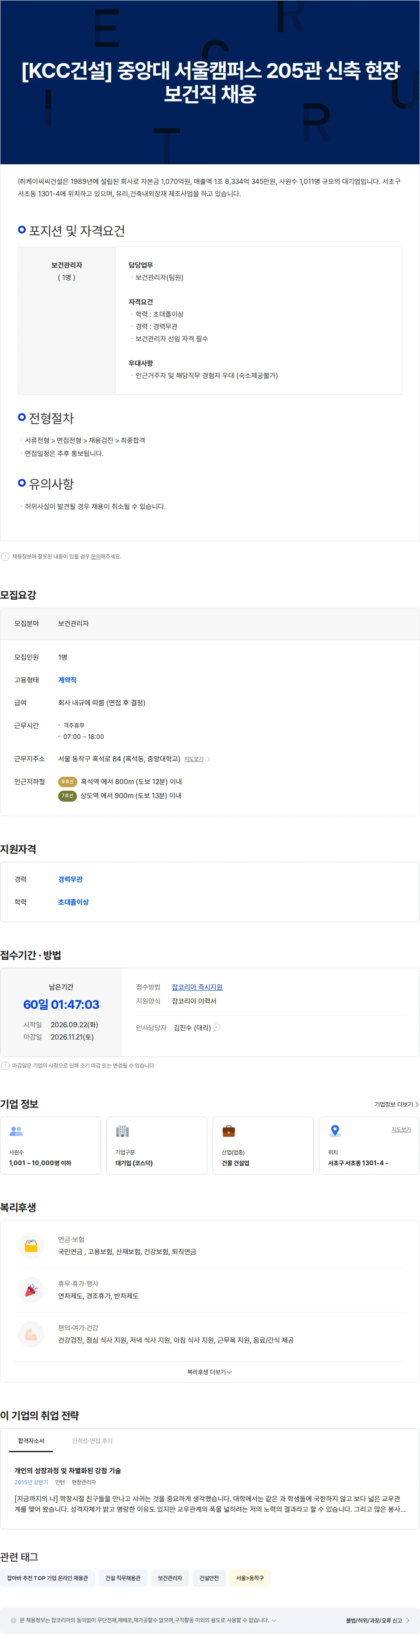420x1634 pixels.
Task: Click the building icon in 기업구분 card
Action: pos(122,1131)
